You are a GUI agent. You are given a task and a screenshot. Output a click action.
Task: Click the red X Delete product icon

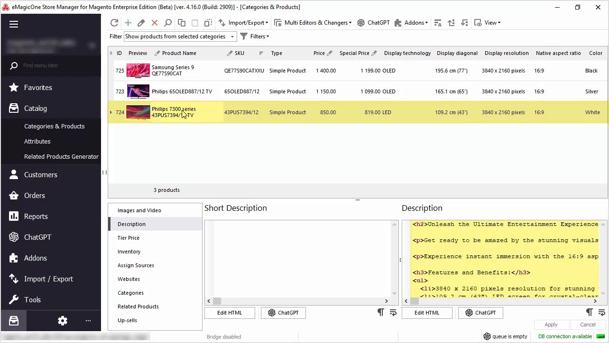pos(154,23)
